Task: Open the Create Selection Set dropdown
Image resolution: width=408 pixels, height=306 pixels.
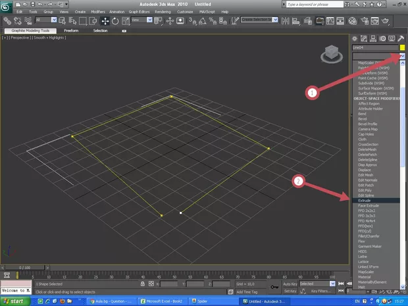Action: click(x=275, y=20)
